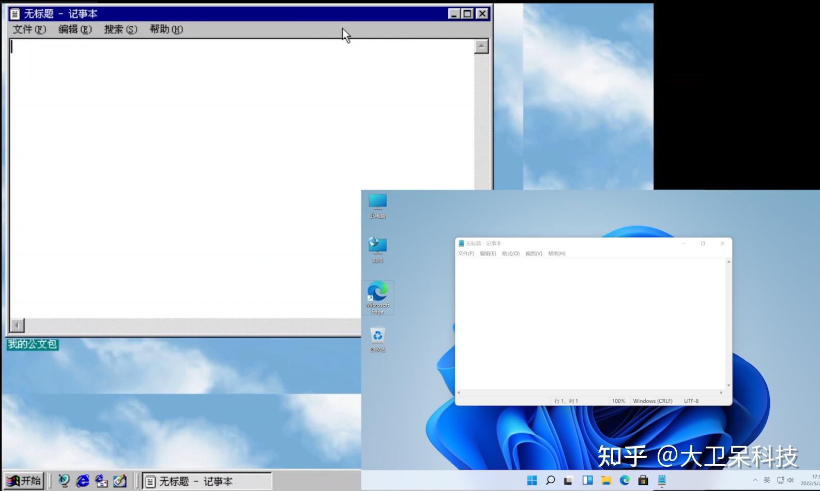Open Internet Explorer from Win98 quick launch

[x=82, y=481]
